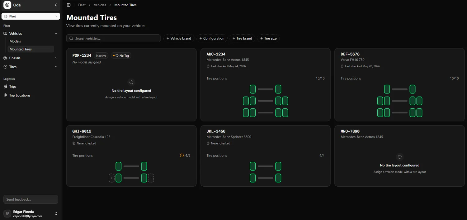The image size is (467, 220).
Task: Open Edgar Pineda account menu chevrons
Action: point(56,213)
